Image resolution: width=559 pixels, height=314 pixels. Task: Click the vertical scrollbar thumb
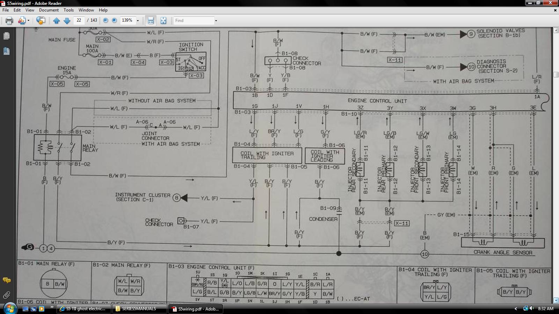556,75
